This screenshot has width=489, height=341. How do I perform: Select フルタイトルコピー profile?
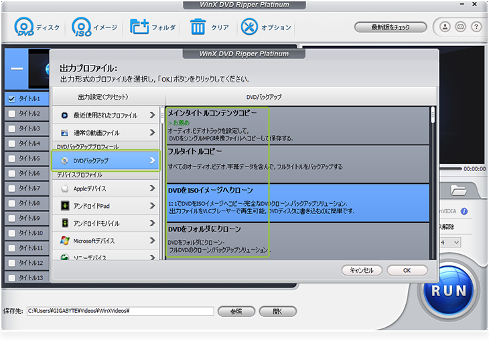click(x=298, y=164)
